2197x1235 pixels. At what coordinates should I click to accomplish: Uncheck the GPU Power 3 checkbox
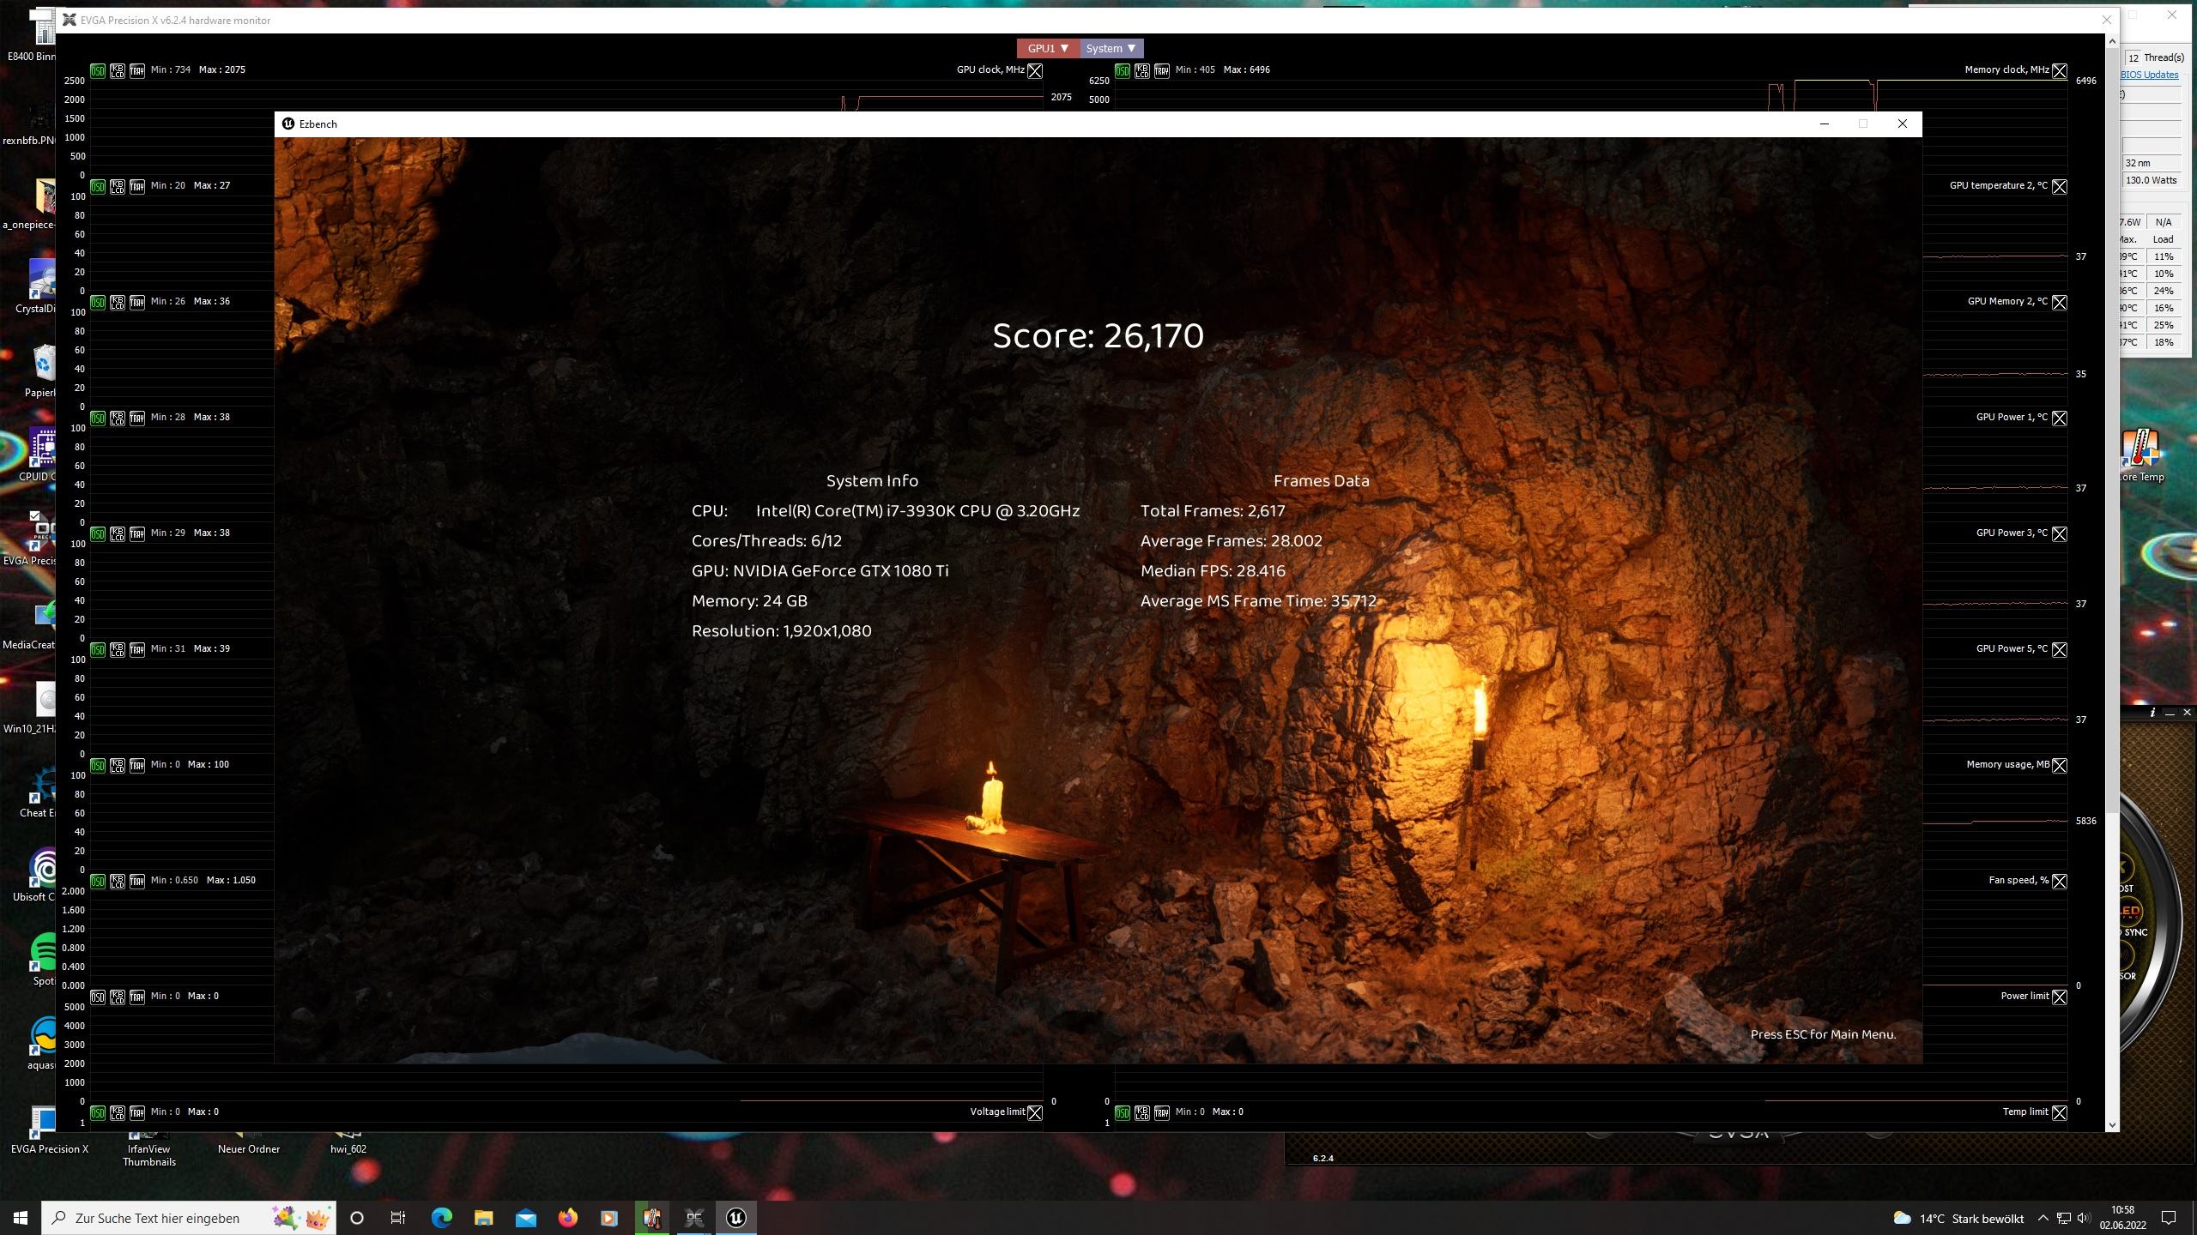(x=2060, y=533)
